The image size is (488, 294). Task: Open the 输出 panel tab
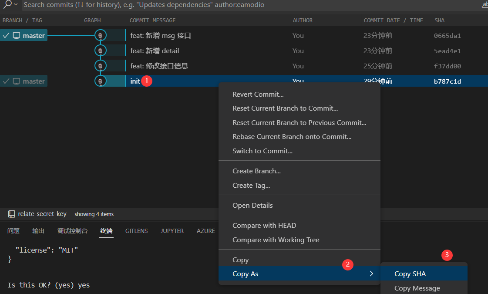click(38, 231)
